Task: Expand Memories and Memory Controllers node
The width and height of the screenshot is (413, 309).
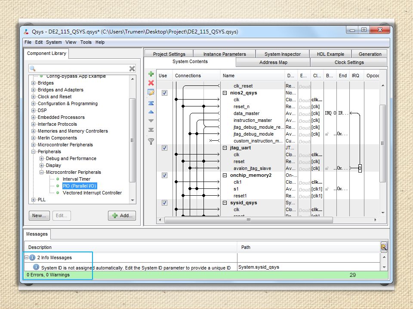Action: point(33,131)
